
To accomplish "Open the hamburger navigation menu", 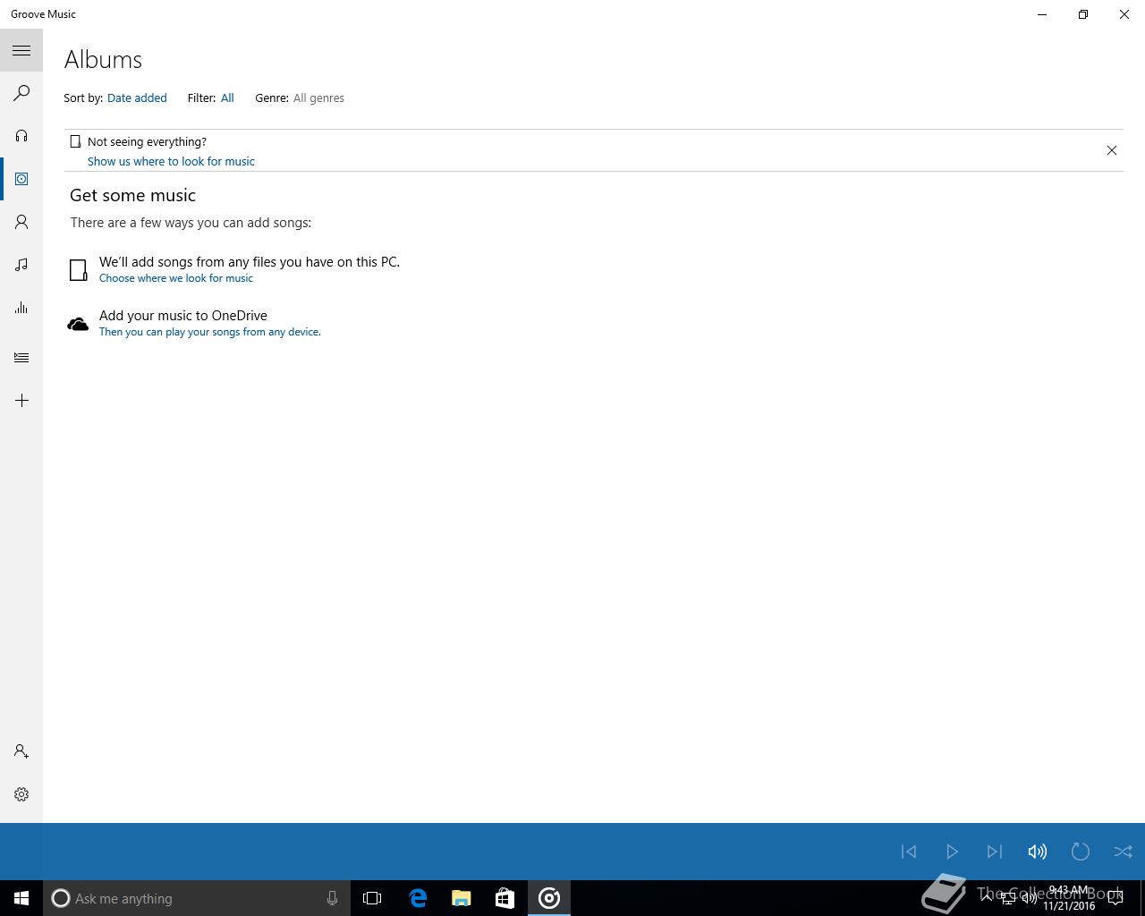I will pyautogui.click(x=21, y=50).
